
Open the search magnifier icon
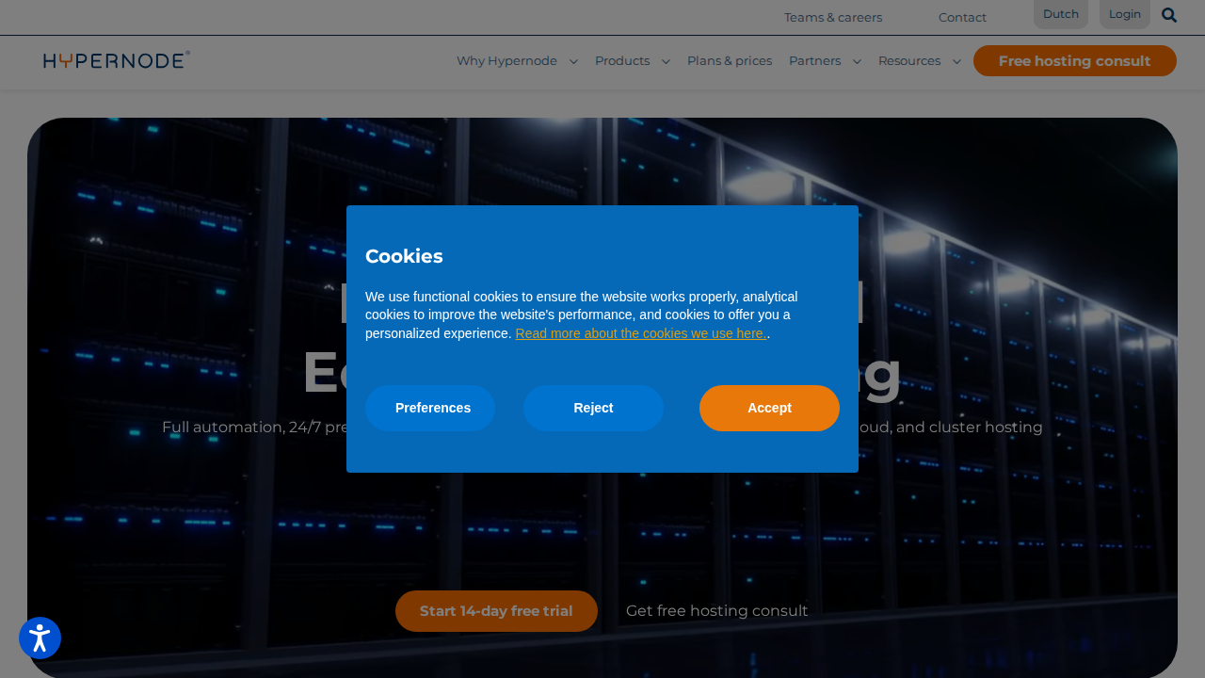point(1169,15)
